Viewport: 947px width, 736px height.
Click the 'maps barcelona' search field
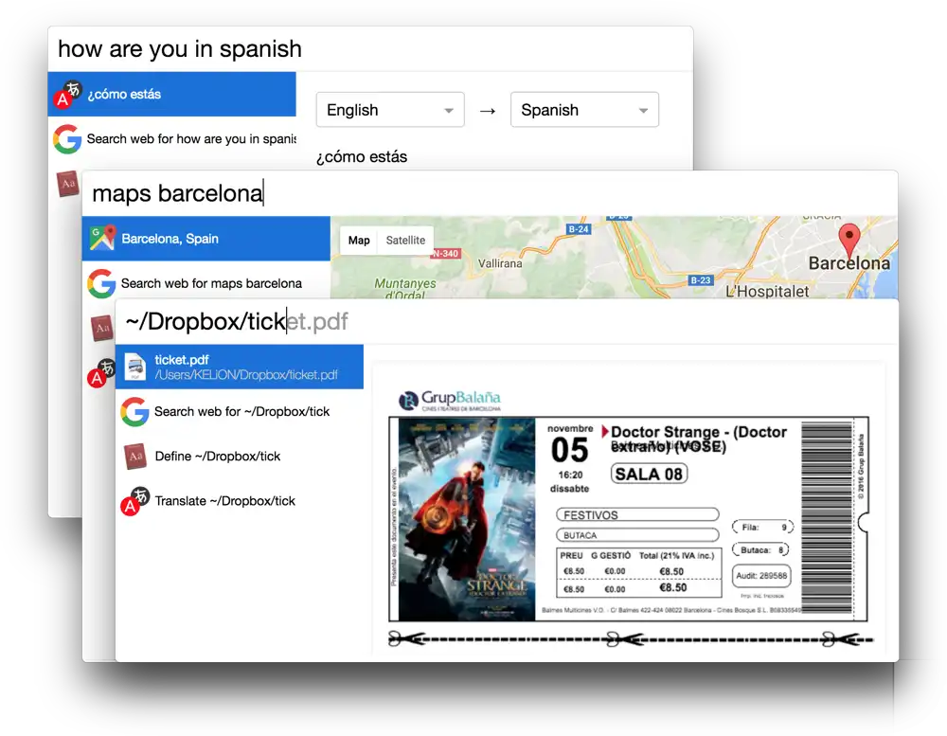[490, 193]
